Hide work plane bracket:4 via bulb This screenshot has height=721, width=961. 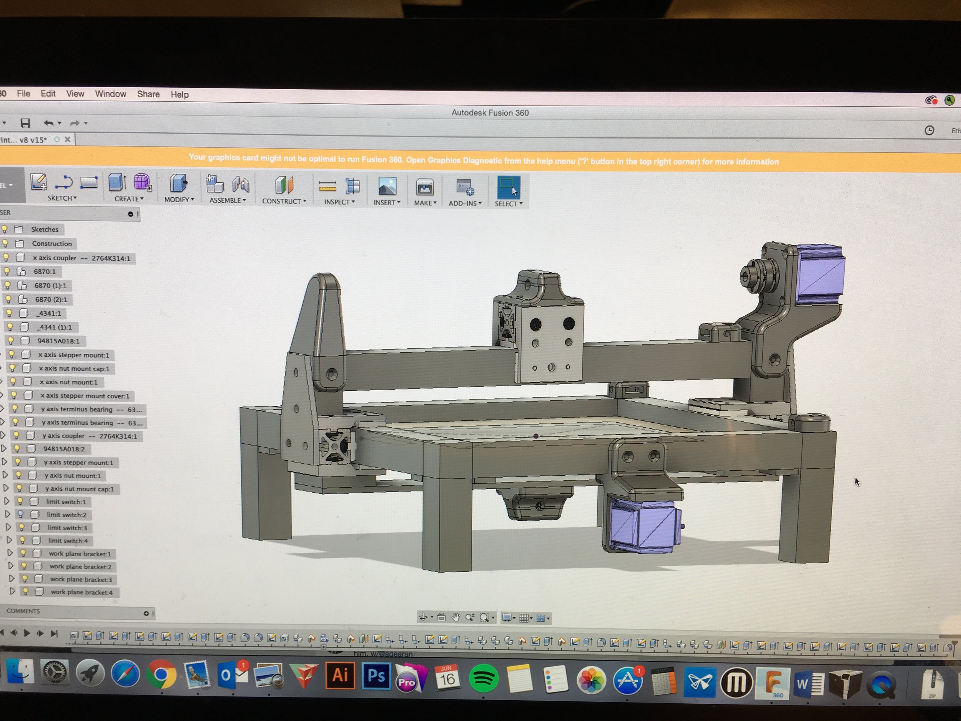click(26, 591)
